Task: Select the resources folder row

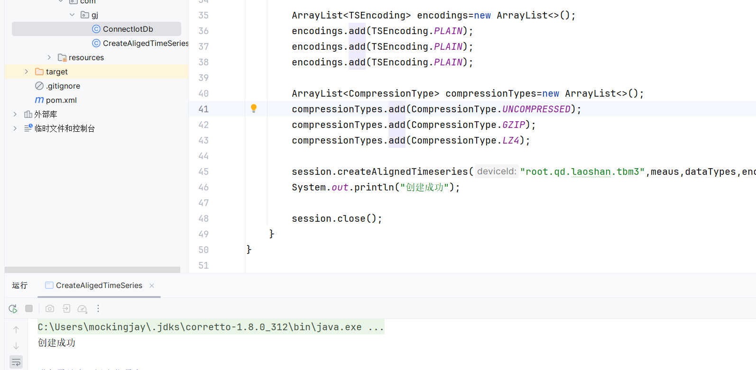Action: (x=96, y=57)
